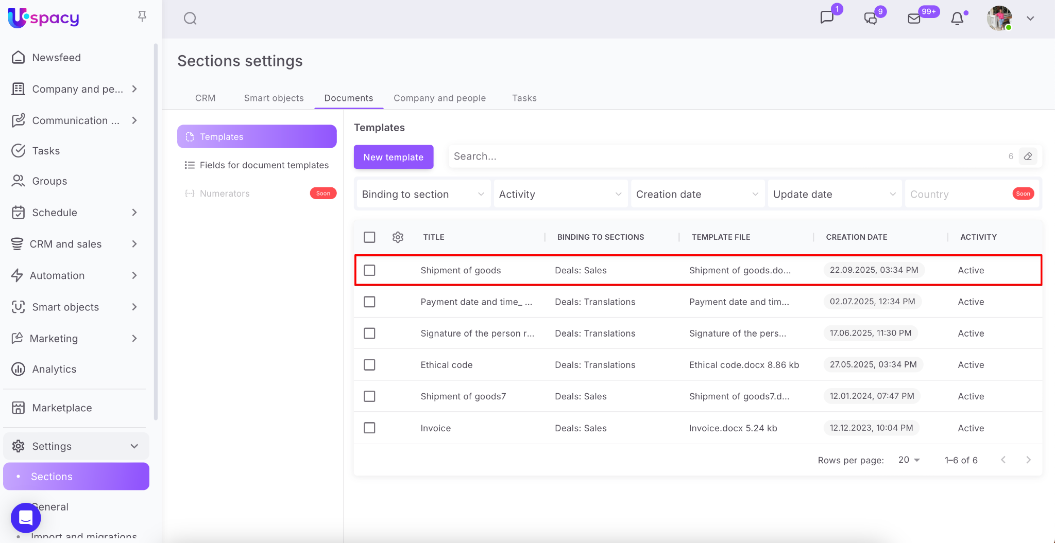Image resolution: width=1055 pixels, height=543 pixels.
Task: Pin the sidebar with the pin icon
Action: [142, 16]
